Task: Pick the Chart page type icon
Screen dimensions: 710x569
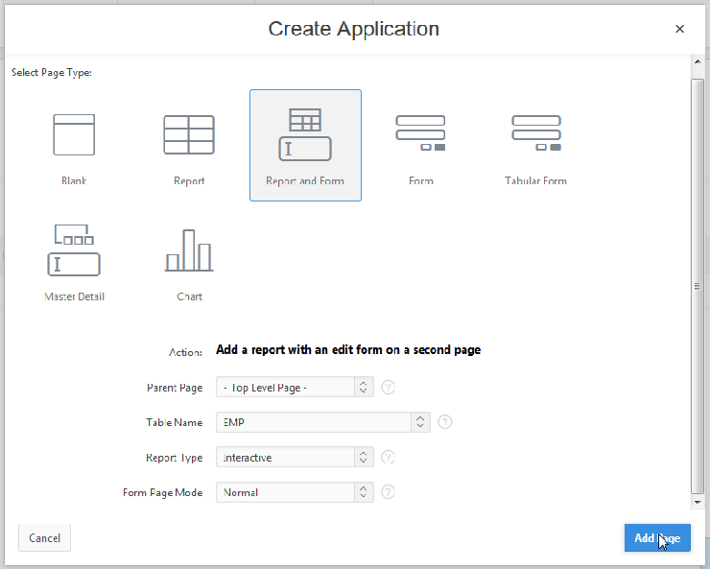Action: coord(189,250)
